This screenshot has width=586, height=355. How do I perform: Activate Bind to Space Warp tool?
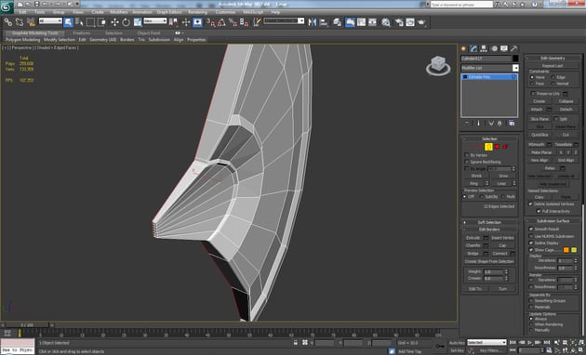31,22
